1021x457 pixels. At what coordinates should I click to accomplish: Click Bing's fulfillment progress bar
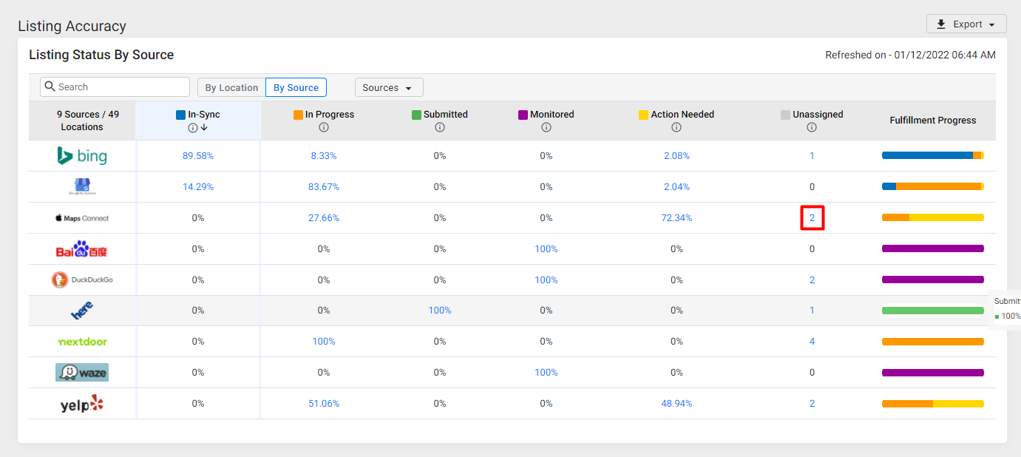933,155
